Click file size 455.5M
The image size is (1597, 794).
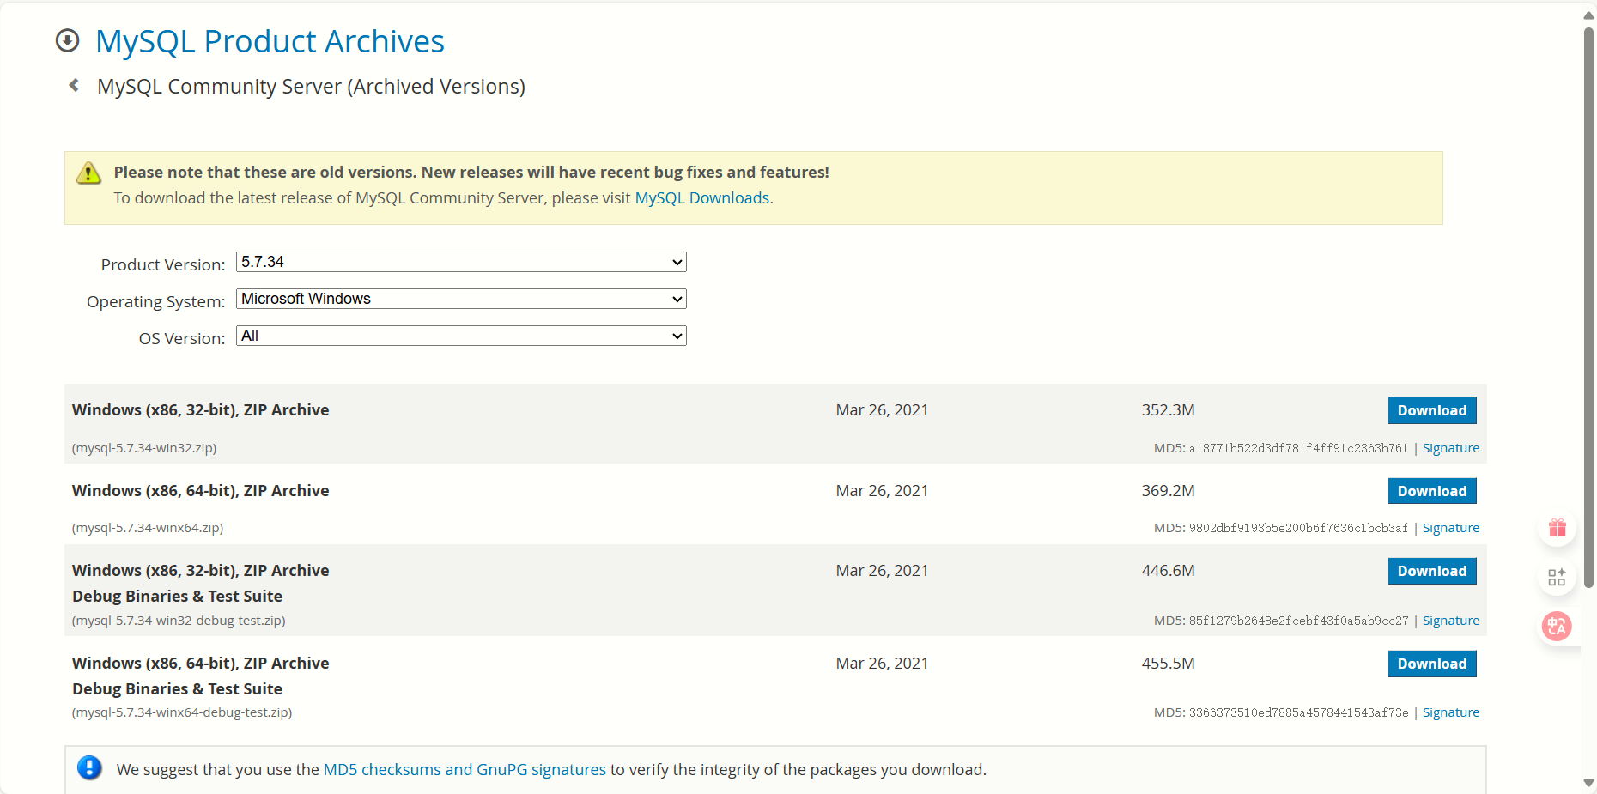pos(1168,664)
